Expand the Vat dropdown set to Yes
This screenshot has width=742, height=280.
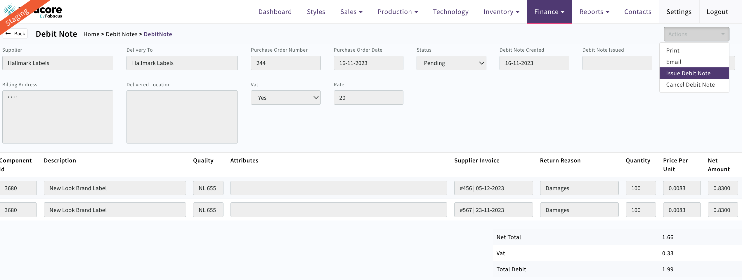click(285, 98)
